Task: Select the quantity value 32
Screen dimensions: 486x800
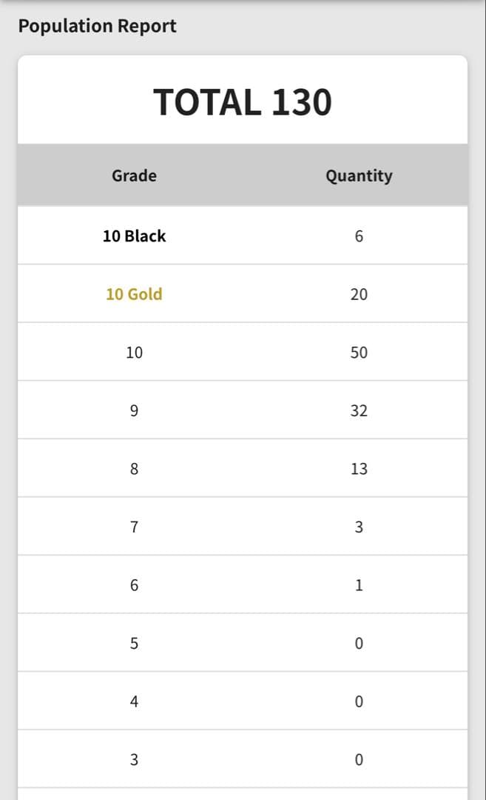Action: tap(359, 410)
